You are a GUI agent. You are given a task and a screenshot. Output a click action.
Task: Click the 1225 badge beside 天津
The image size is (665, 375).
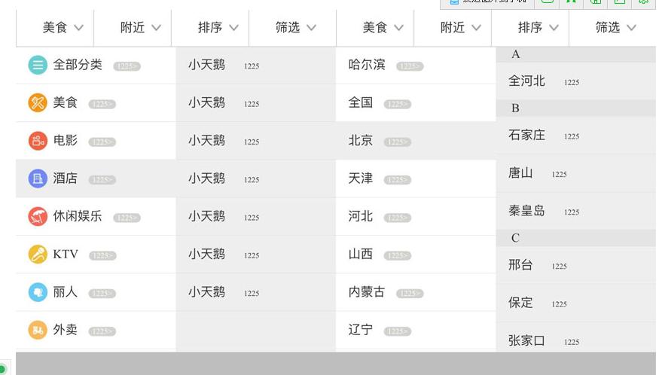[398, 180]
